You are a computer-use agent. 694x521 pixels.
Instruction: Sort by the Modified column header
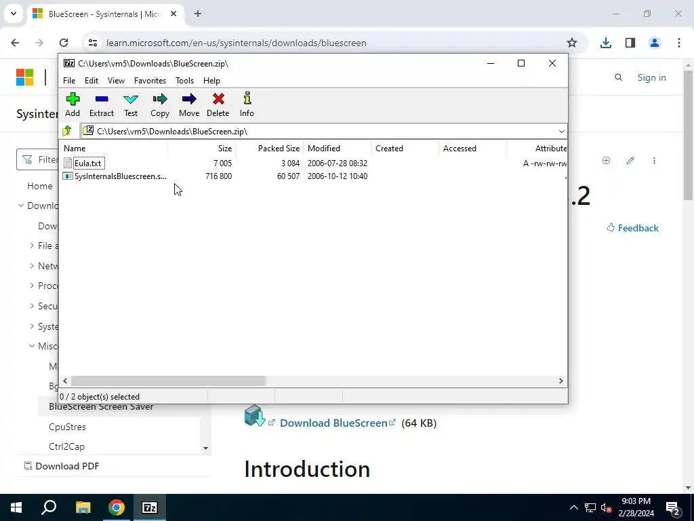[338, 149]
